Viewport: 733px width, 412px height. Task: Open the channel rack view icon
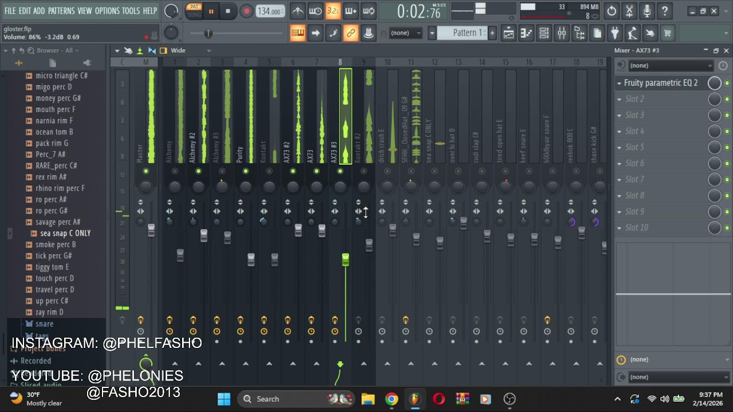click(x=544, y=33)
